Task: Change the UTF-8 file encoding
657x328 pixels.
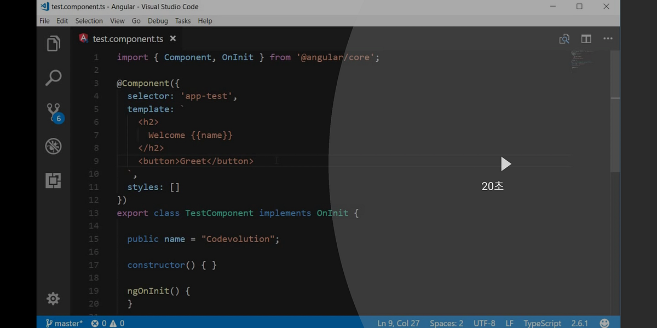Action: click(484, 323)
